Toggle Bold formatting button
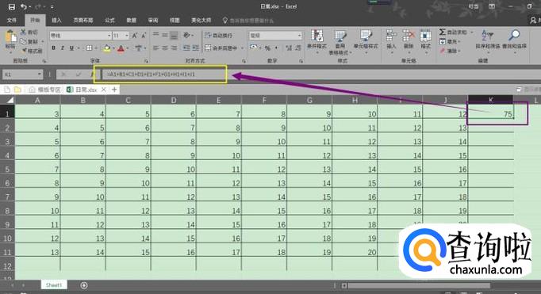 53,48
